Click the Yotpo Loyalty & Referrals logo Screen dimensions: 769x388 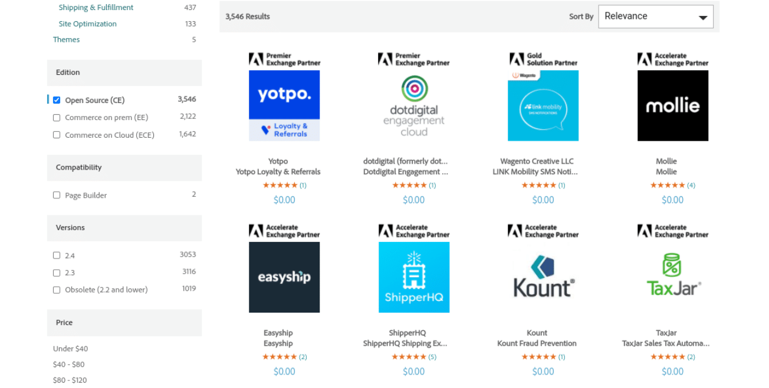(x=284, y=105)
